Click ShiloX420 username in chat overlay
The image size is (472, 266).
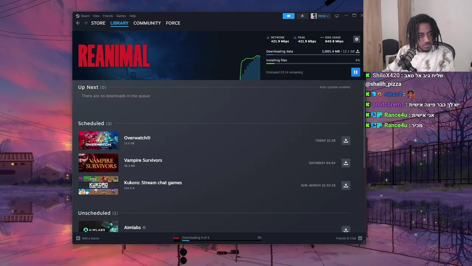pyautogui.click(x=386, y=75)
